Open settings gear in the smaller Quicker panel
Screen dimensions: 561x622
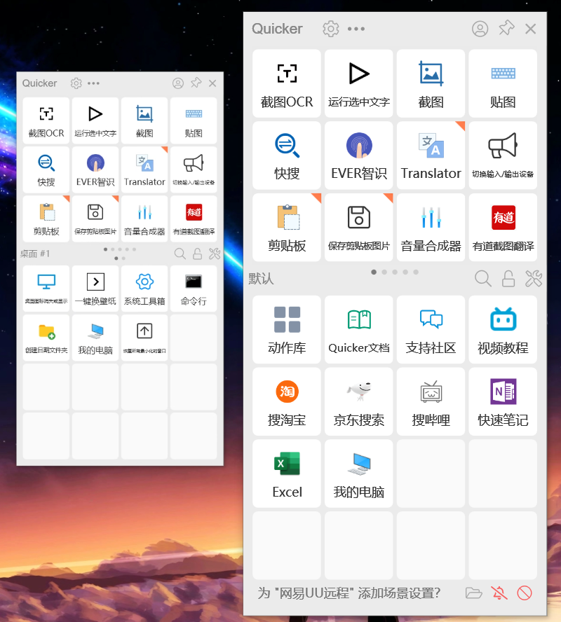click(x=76, y=83)
